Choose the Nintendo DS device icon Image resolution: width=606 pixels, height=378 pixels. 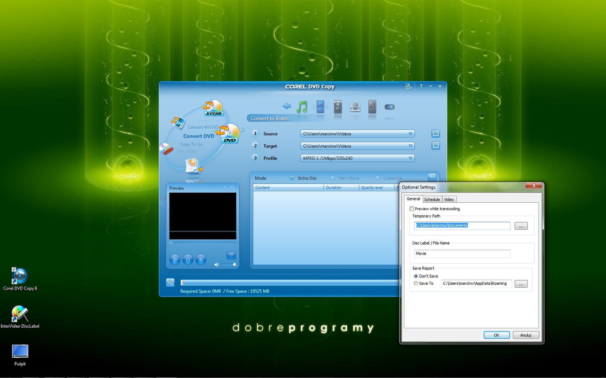(x=355, y=107)
